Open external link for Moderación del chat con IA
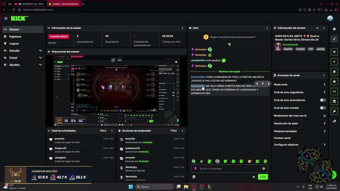340x191 pixels. point(324,116)
